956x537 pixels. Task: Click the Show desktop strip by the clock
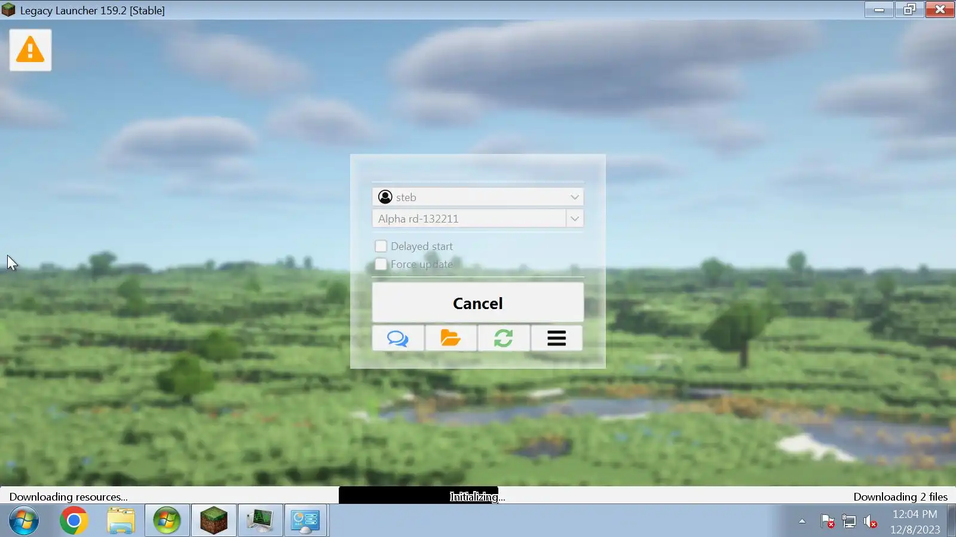[951, 520]
